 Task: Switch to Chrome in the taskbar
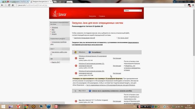click(x=26, y=107)
